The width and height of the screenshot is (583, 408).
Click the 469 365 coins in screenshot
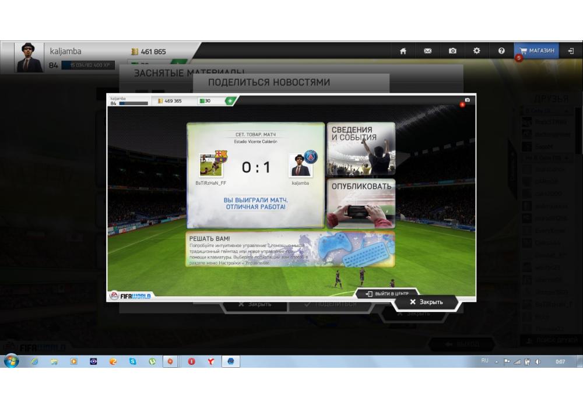[x=170, y=101]
